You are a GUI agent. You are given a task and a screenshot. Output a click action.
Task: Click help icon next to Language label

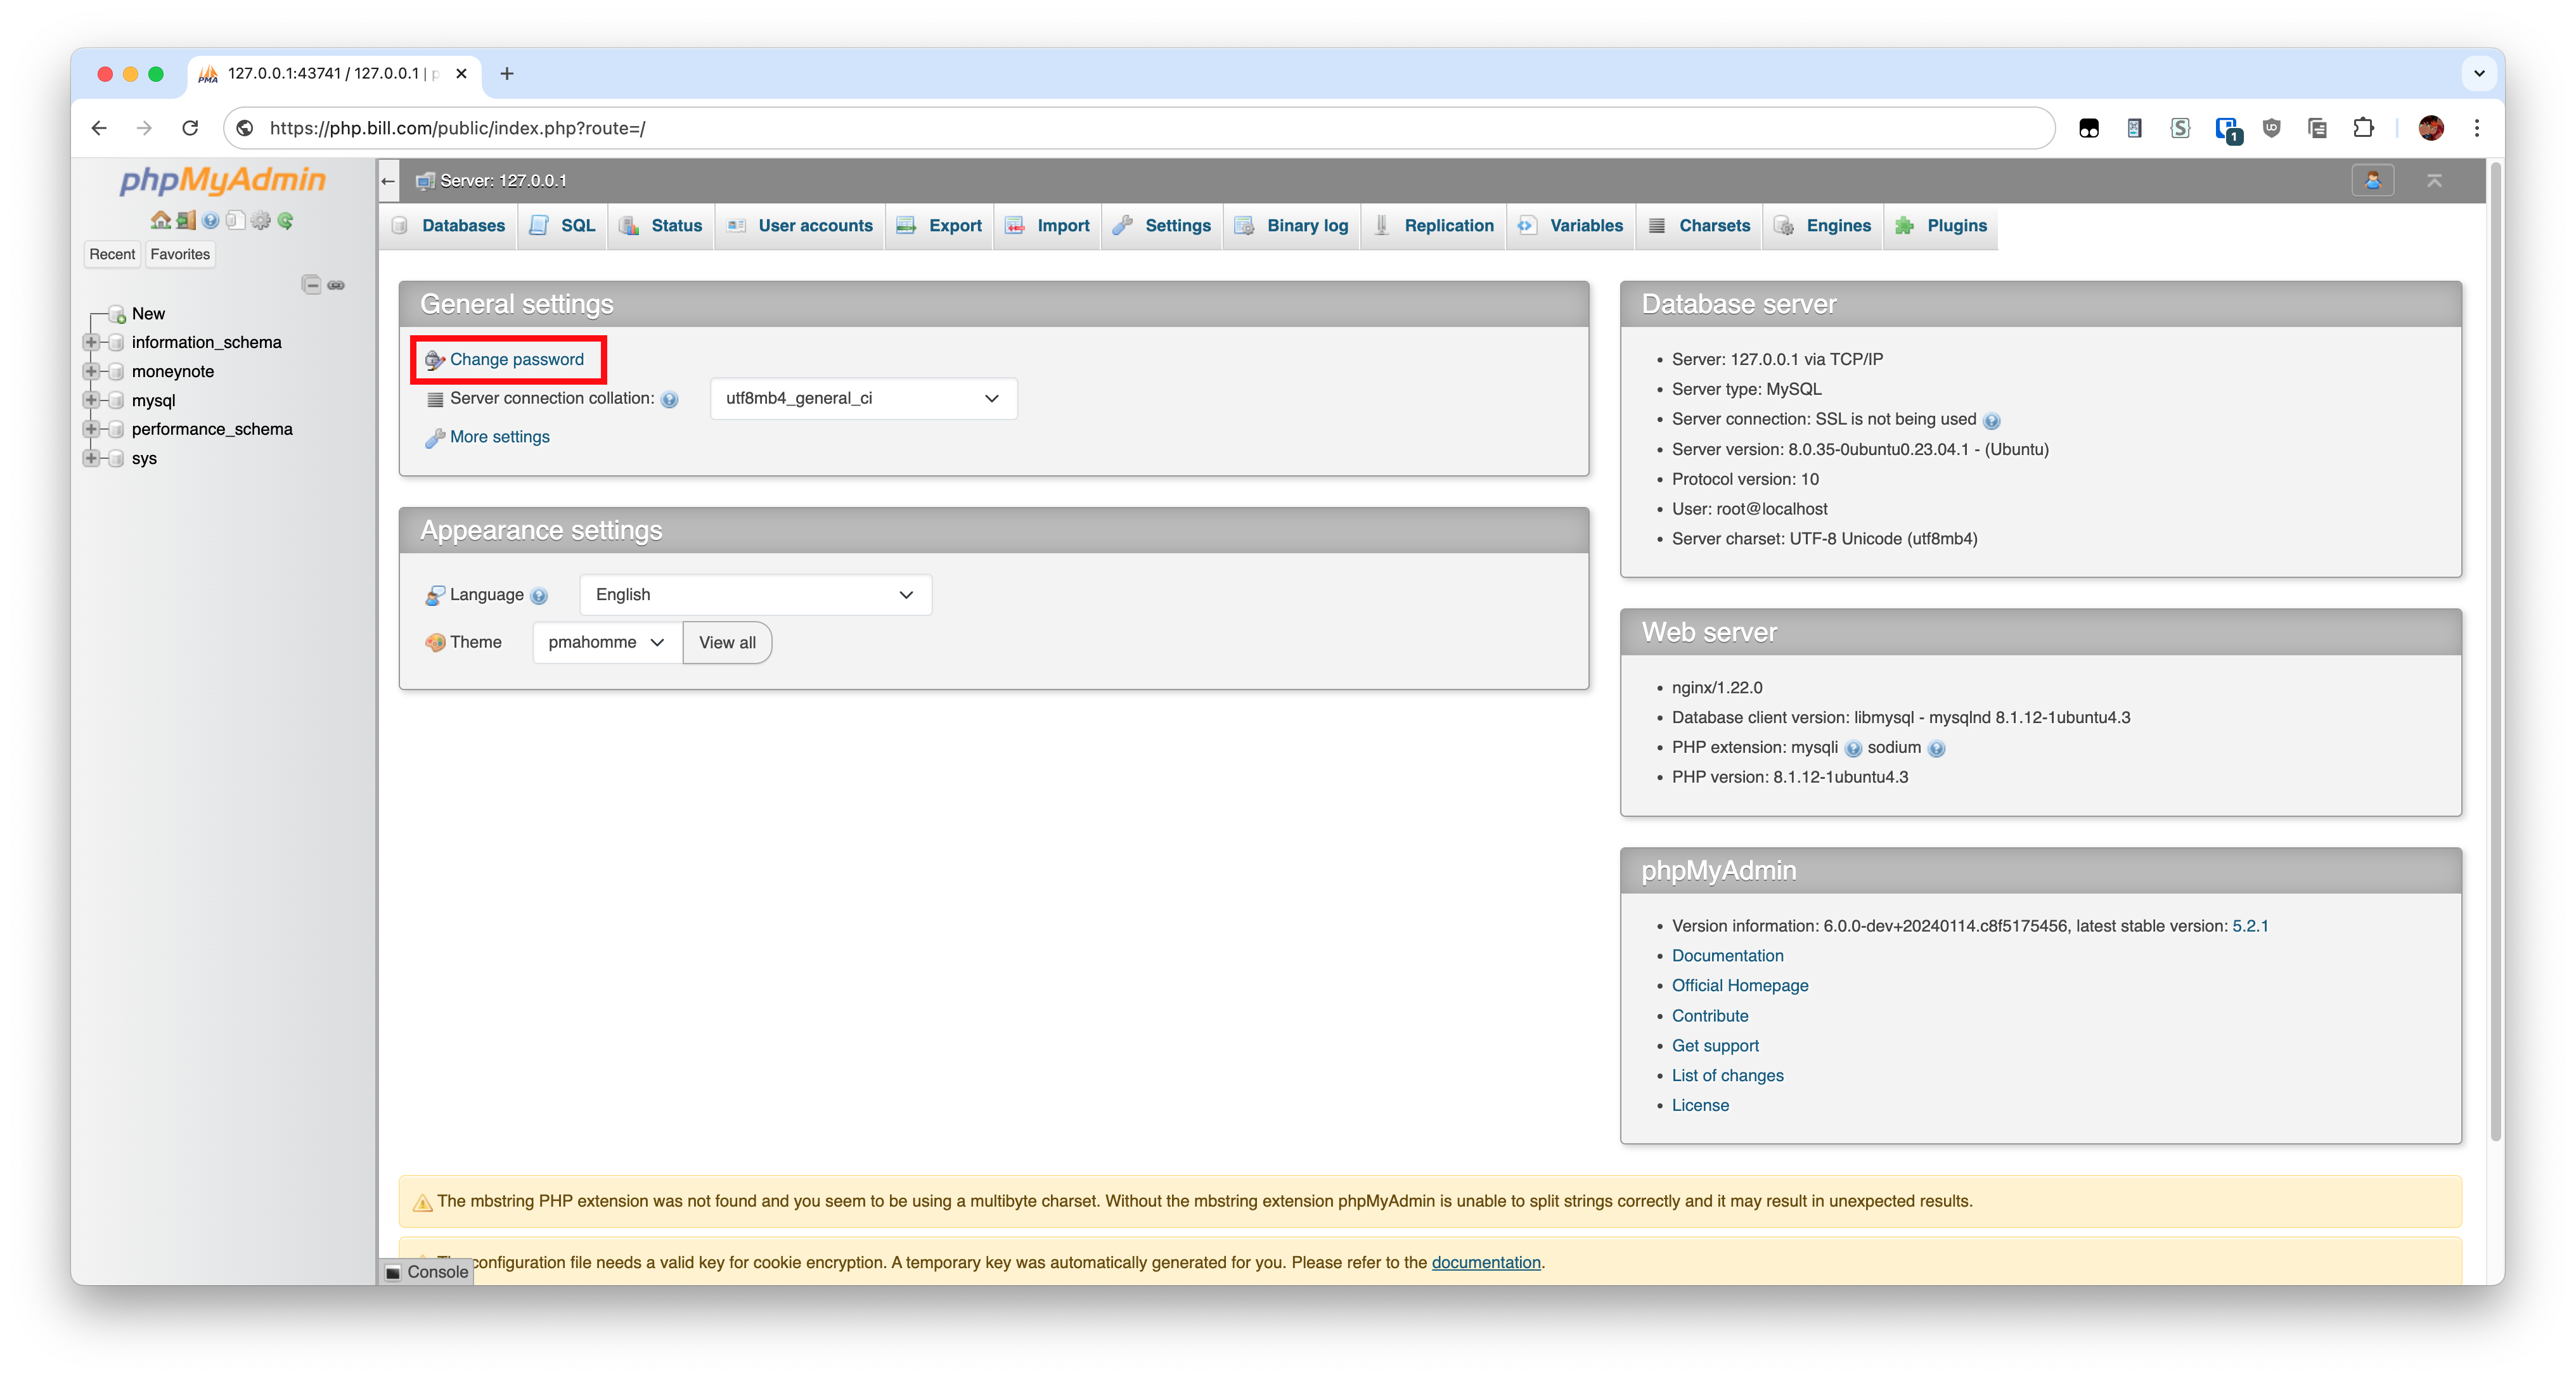pos(539,596)
